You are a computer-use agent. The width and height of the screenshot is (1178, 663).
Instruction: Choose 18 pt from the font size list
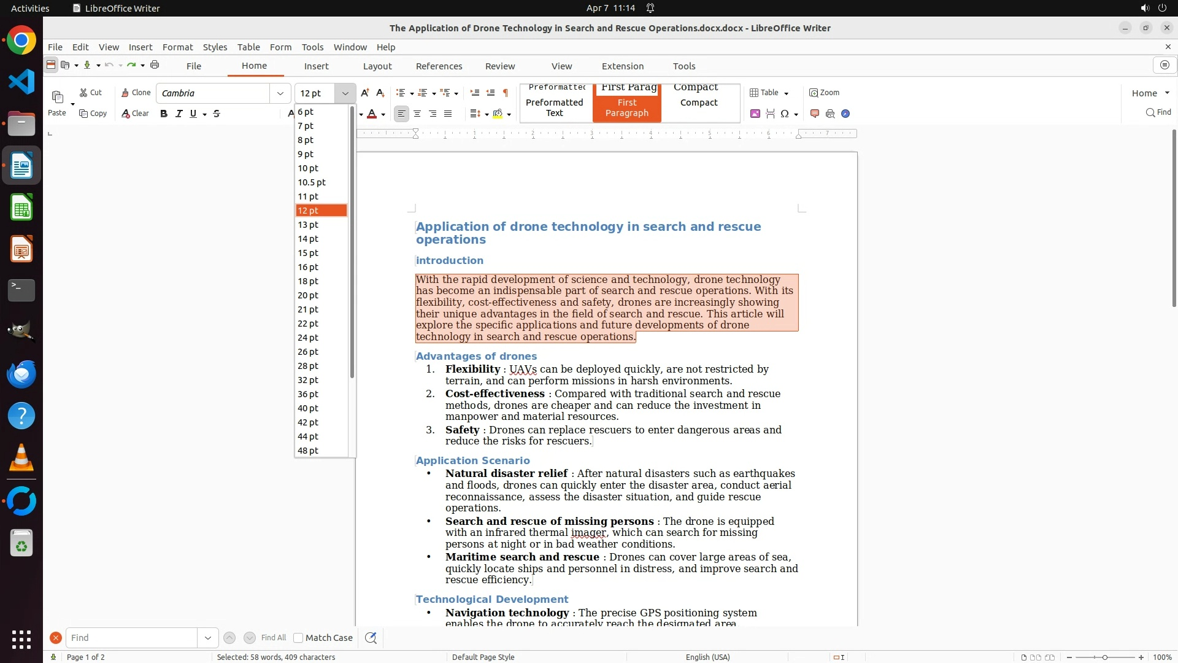[x=308, y=281]
